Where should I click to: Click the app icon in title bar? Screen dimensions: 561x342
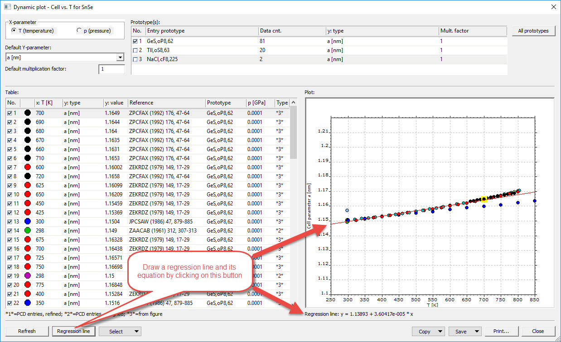click(x=6, y=7)
